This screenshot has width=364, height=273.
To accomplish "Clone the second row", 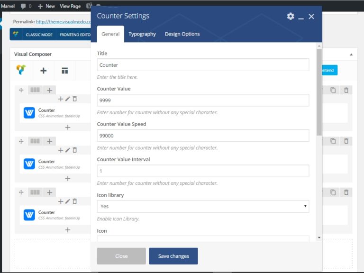I will [333, 141].
